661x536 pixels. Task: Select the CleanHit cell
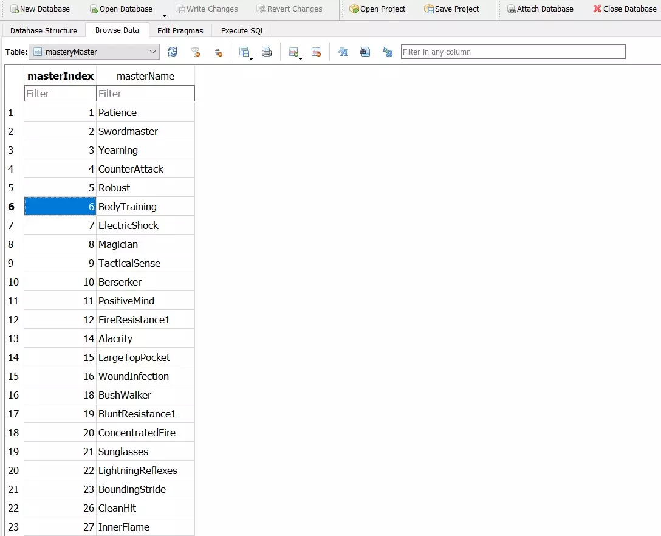coord(145,508)
